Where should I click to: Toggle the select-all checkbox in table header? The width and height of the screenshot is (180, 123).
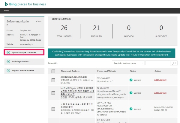tap(53, 71)
